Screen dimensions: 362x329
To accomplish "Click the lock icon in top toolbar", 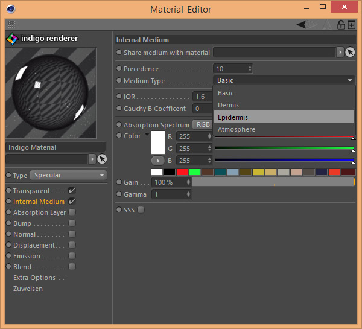I will [x=341, y=25].
